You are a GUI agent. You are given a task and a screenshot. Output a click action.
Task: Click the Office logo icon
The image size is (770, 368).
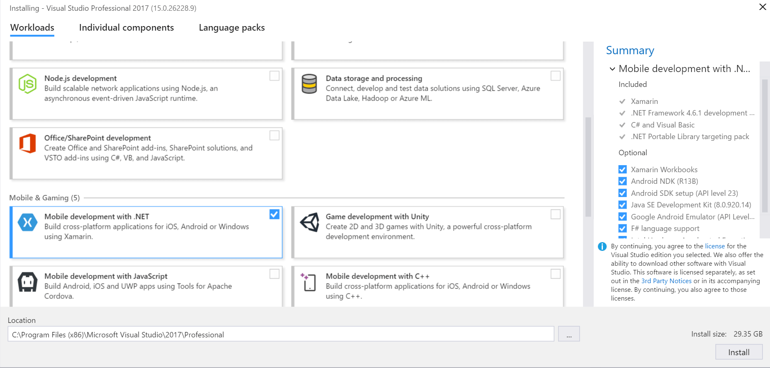[27, 143]
